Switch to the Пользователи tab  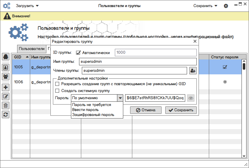(x=31, y=49)
